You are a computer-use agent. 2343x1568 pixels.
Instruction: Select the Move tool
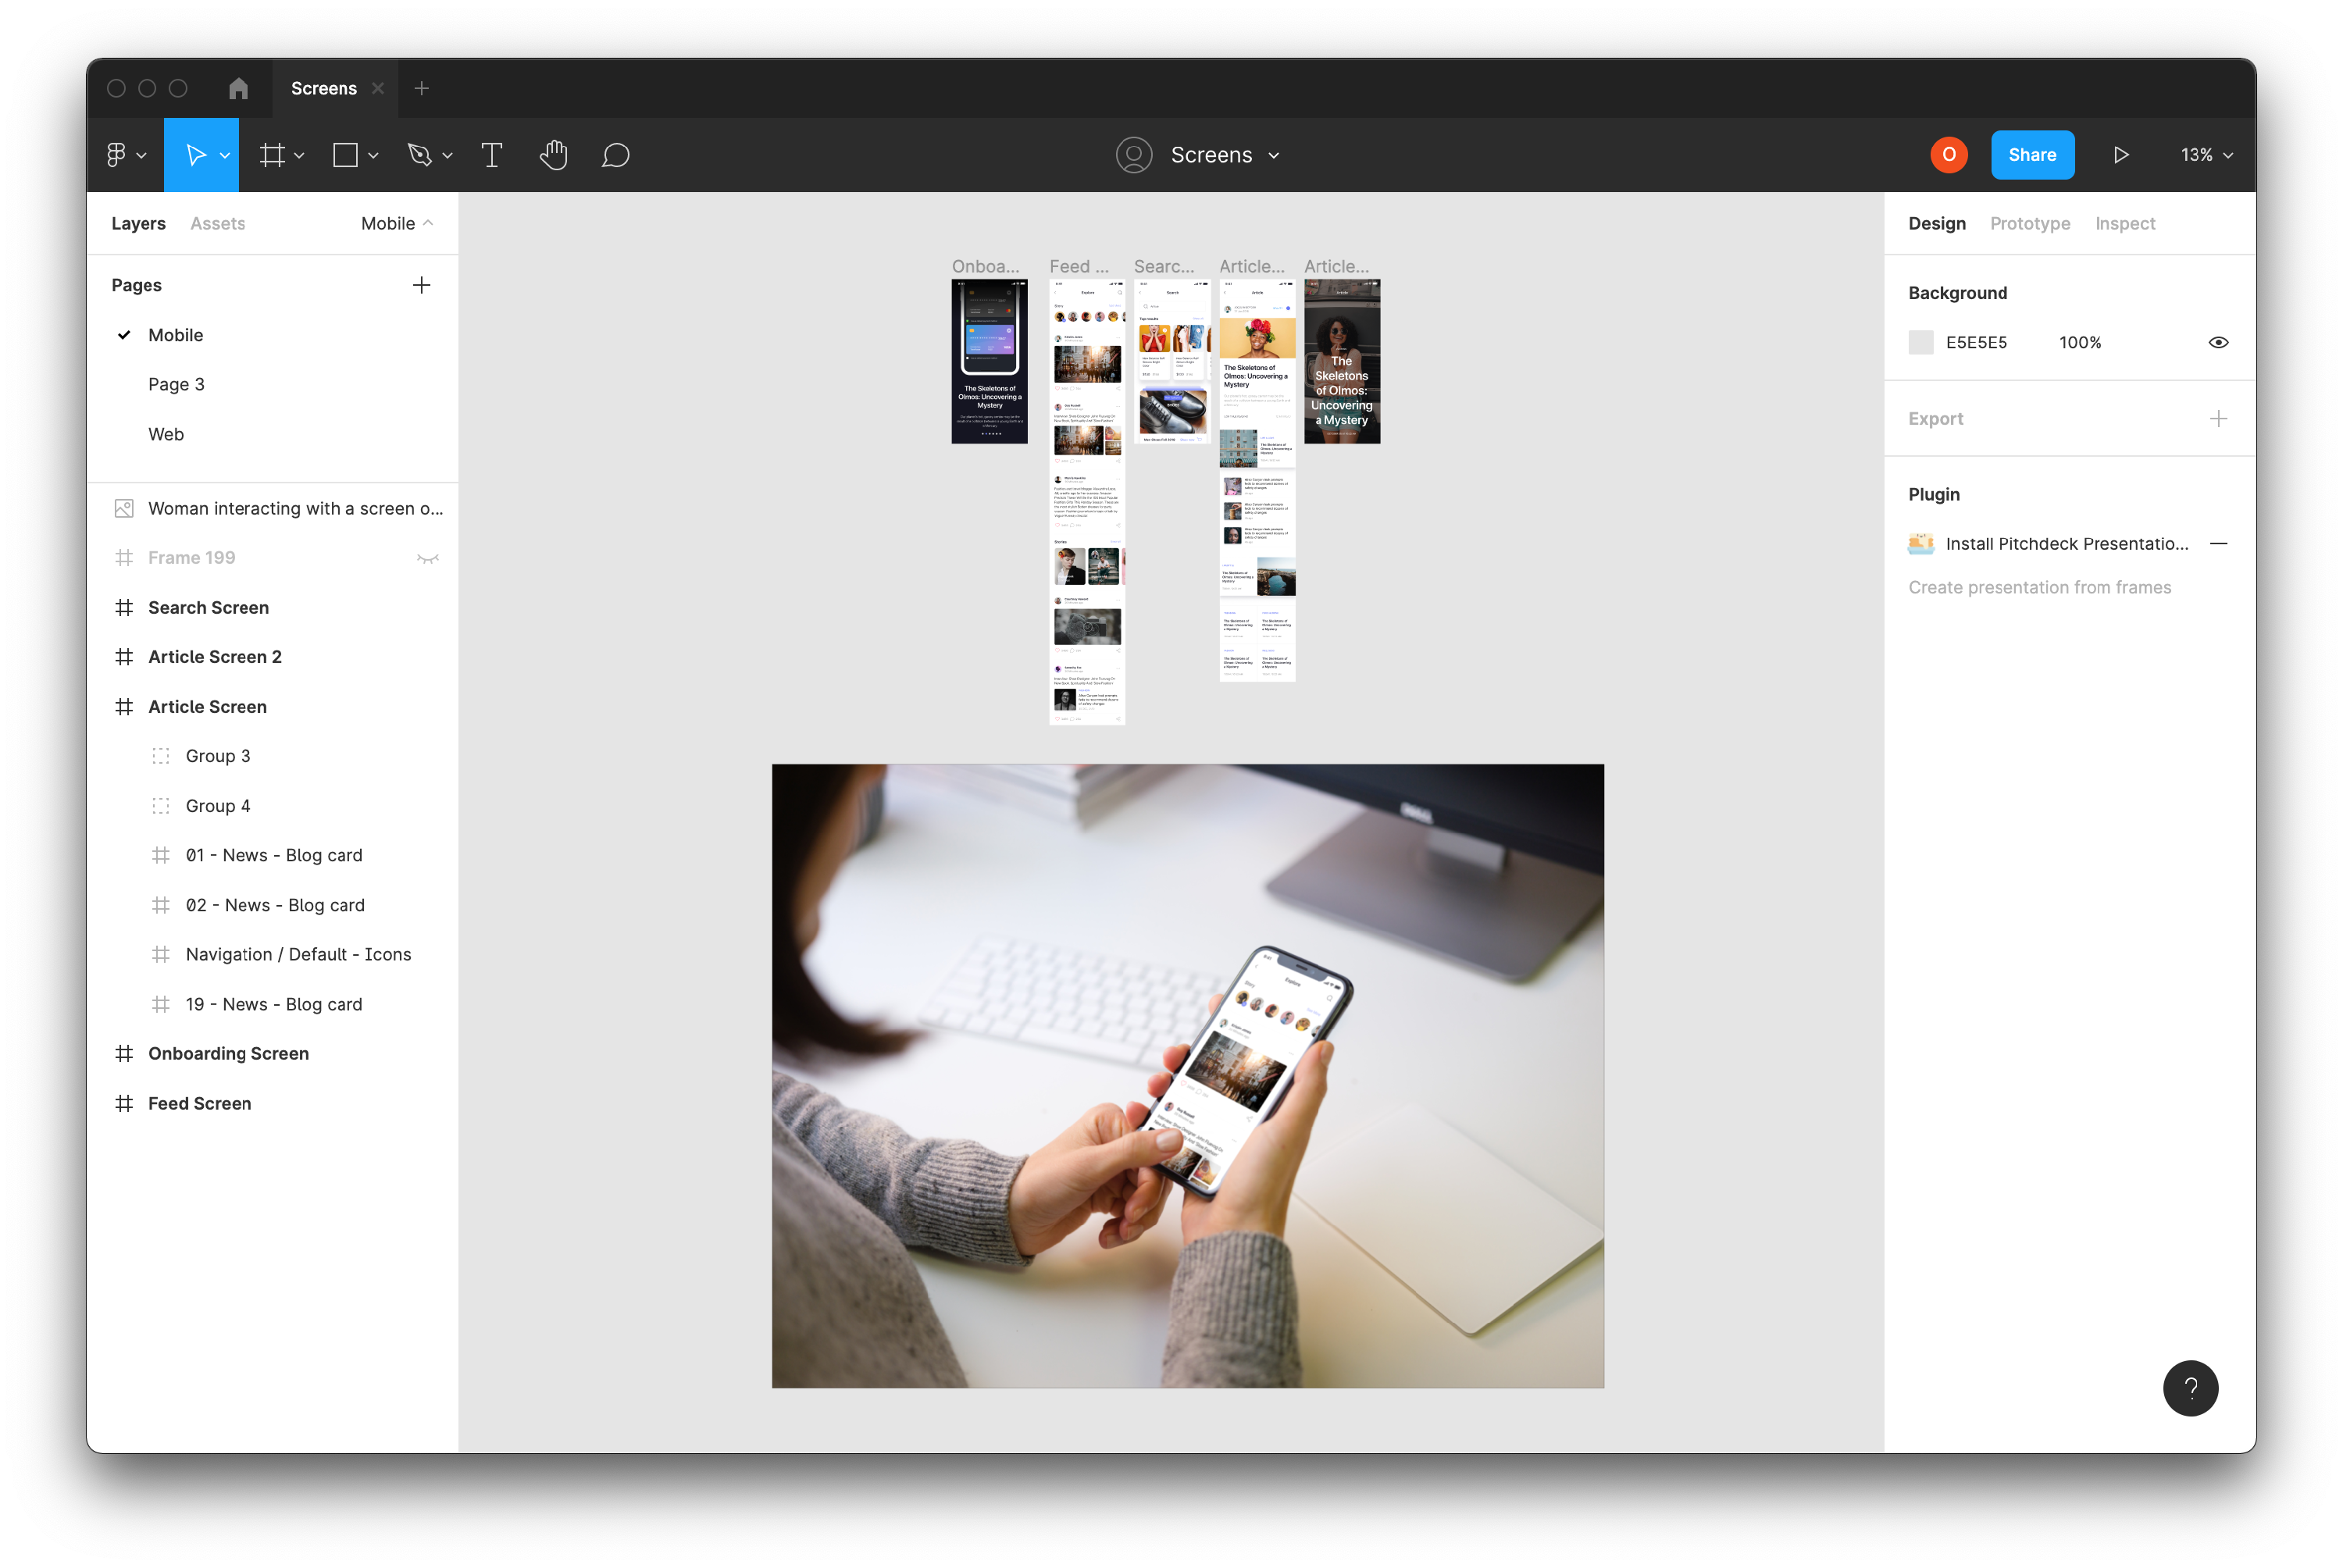pyautogui.click(x=196, y=155)
